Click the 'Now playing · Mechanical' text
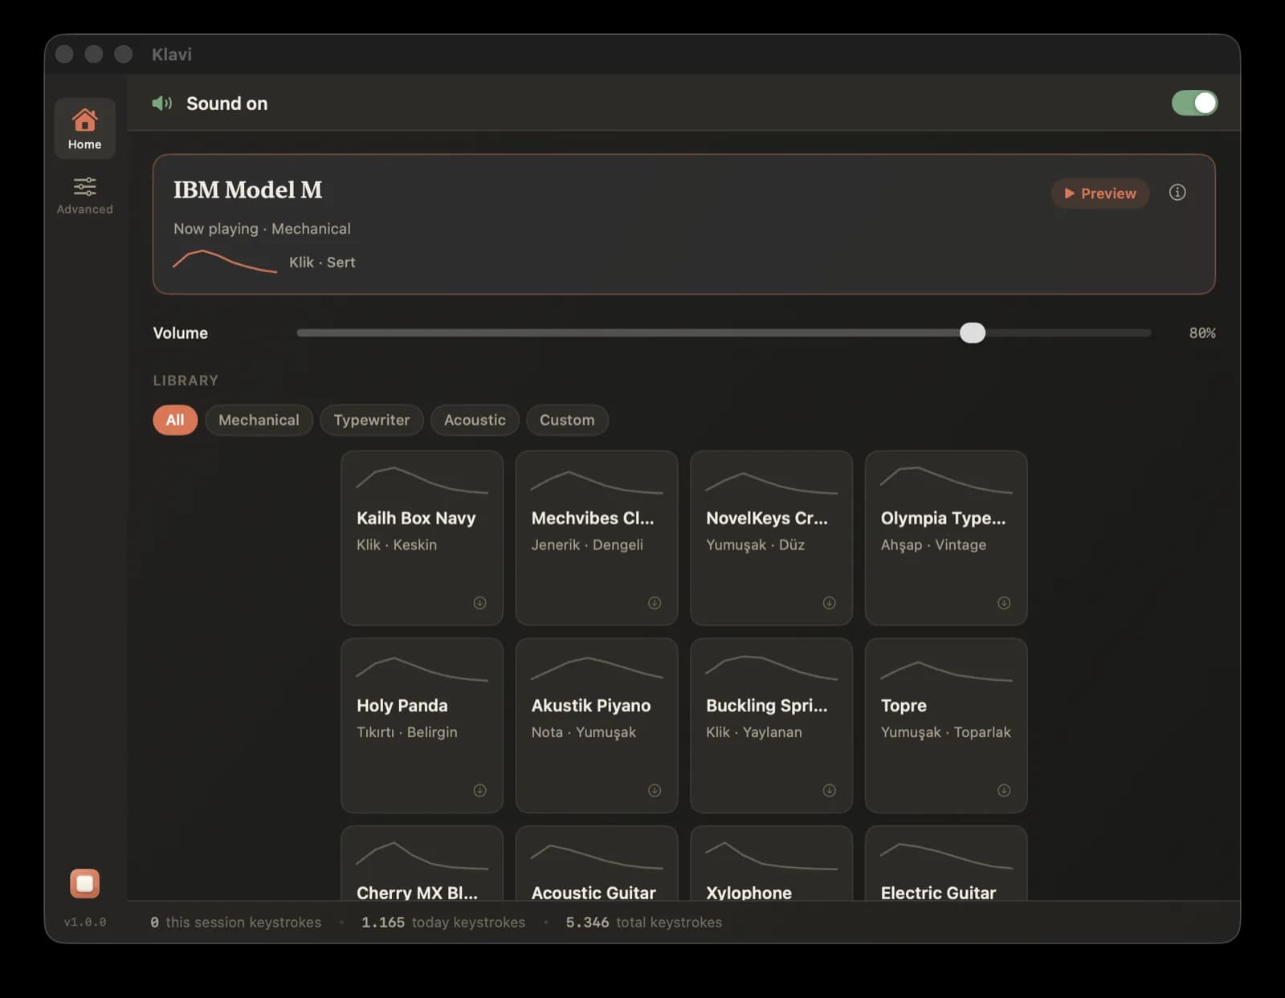 pyautogui.click(x=262, y=229)
